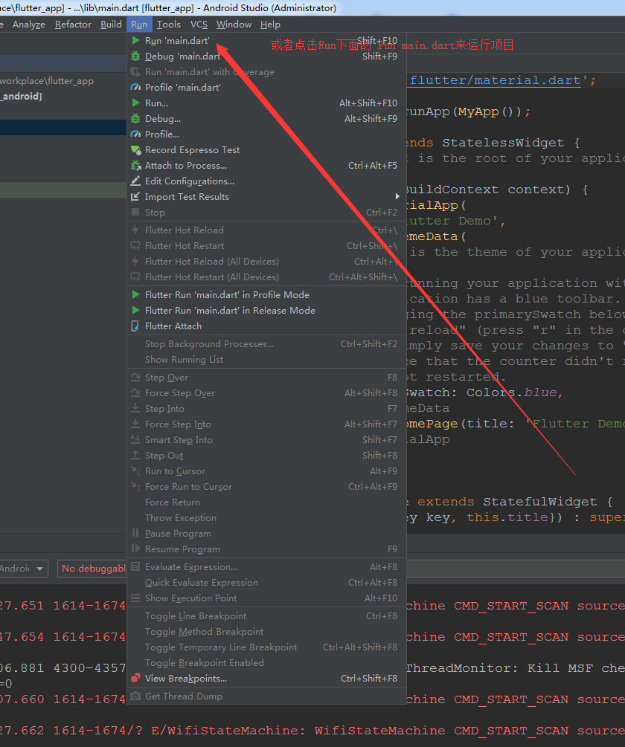Image resolution: width=625 pixels, height=747 pixels.
Task: Click the Get Thread Dump camera icon
Action: point(136,696)
